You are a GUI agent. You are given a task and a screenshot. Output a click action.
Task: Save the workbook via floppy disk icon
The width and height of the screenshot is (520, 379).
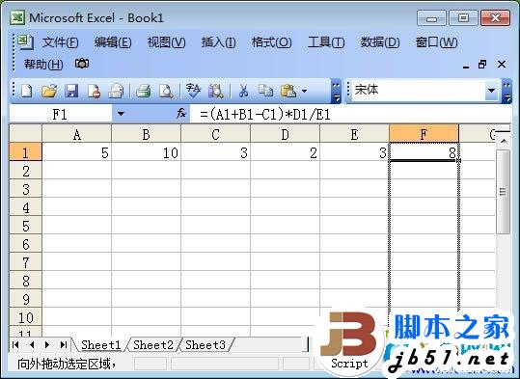71,91
